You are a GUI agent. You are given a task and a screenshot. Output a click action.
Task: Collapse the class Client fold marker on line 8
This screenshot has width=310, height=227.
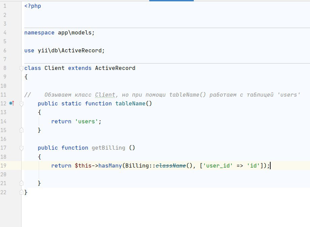point(22,69)
